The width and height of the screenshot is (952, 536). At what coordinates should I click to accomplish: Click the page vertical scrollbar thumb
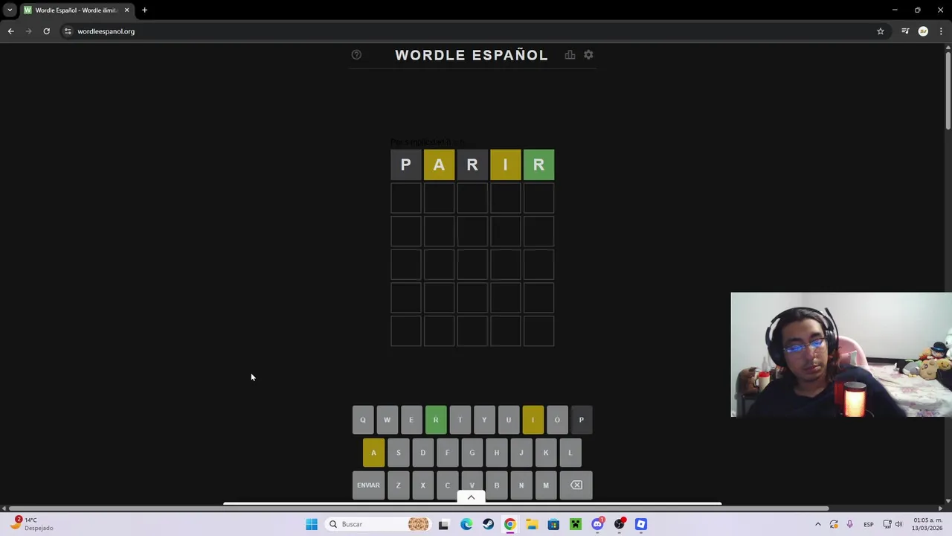(x=948, y=91)
